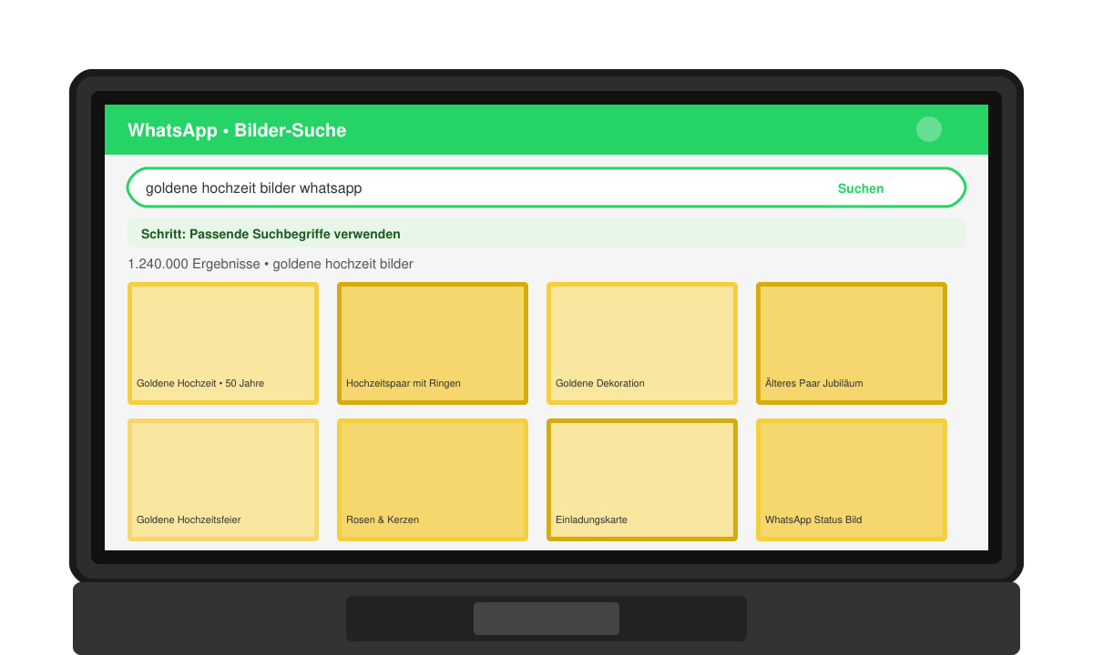Viewport: 1093px width, 655px height.
Task: Select the 'Hochzeitspaar mit Ringen' thumbnail
Action: 433,344
